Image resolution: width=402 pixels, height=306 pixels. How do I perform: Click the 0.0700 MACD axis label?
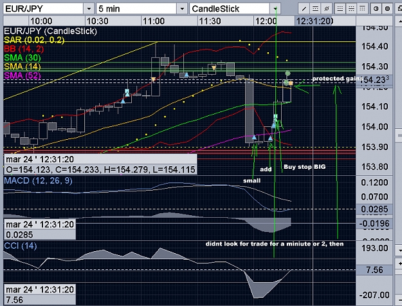point(374,197)
